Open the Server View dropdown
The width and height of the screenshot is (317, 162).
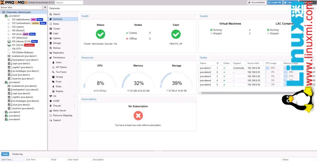coord(21,7)
